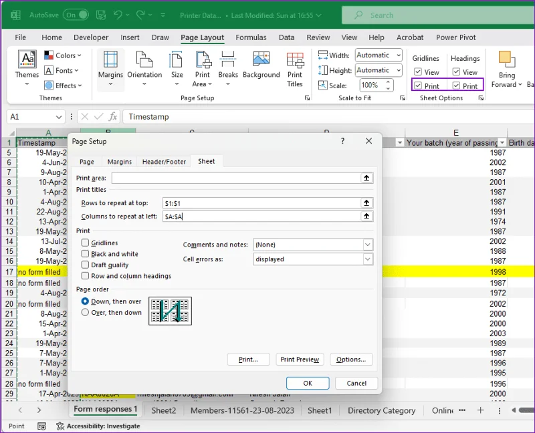Click in the Search box
Viewport: 535px width, 433px height.
click(x=438, y=15)
